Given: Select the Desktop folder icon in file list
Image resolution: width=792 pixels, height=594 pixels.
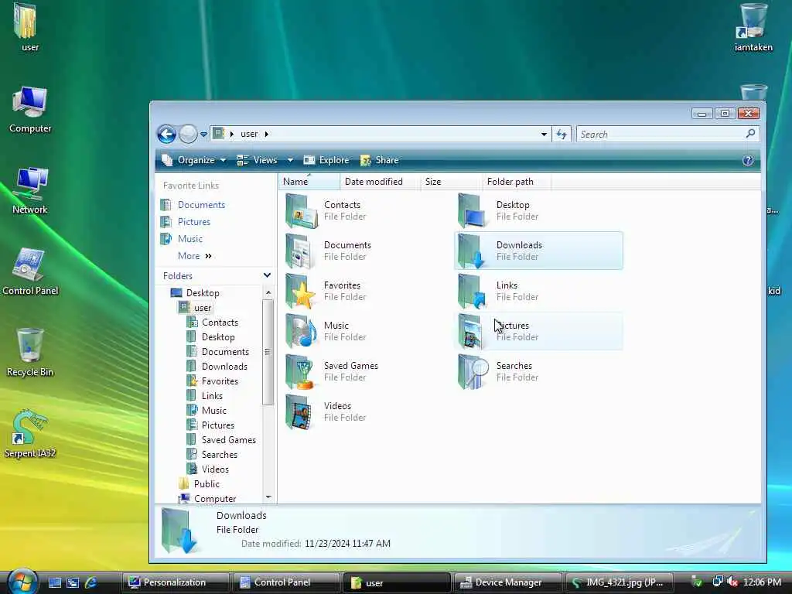Looking at the screenshot, I should 473,210.
